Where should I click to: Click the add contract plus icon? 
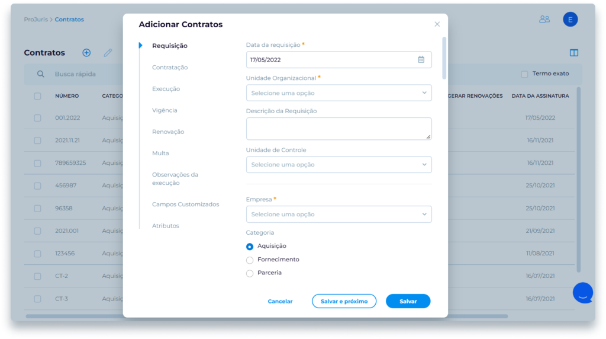[86, 53]
